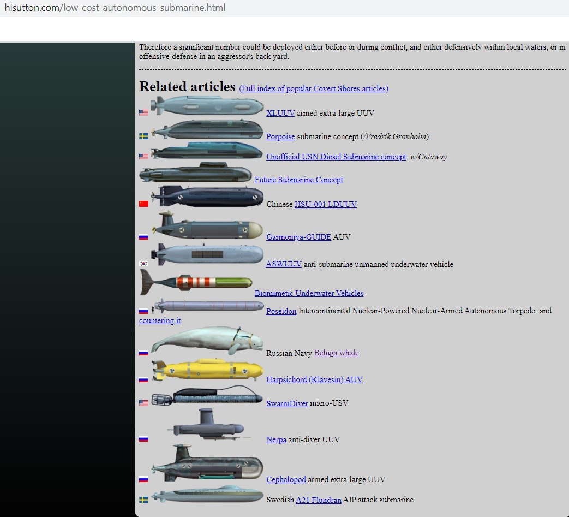Click the Russian flag beside Cephalopod
Image resolution: width=569 pixels, height=517 pixels.
pos(143,479)
